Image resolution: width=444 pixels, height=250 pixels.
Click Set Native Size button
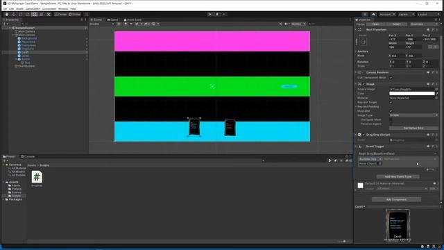pyautogui.click(x=413, y=128)
